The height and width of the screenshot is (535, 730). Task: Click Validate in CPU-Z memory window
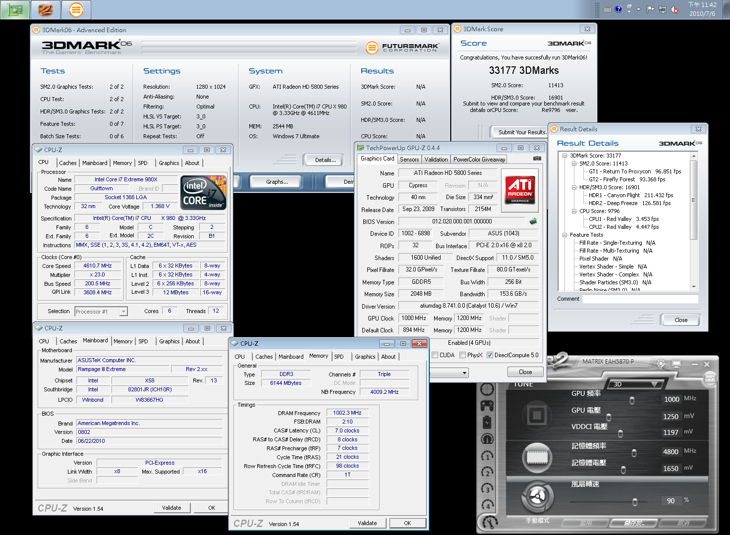pyautogui.click(x=367, y=523)
